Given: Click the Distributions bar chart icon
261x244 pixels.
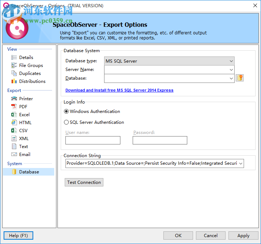Looking at the screenshot, I should 14,81.
